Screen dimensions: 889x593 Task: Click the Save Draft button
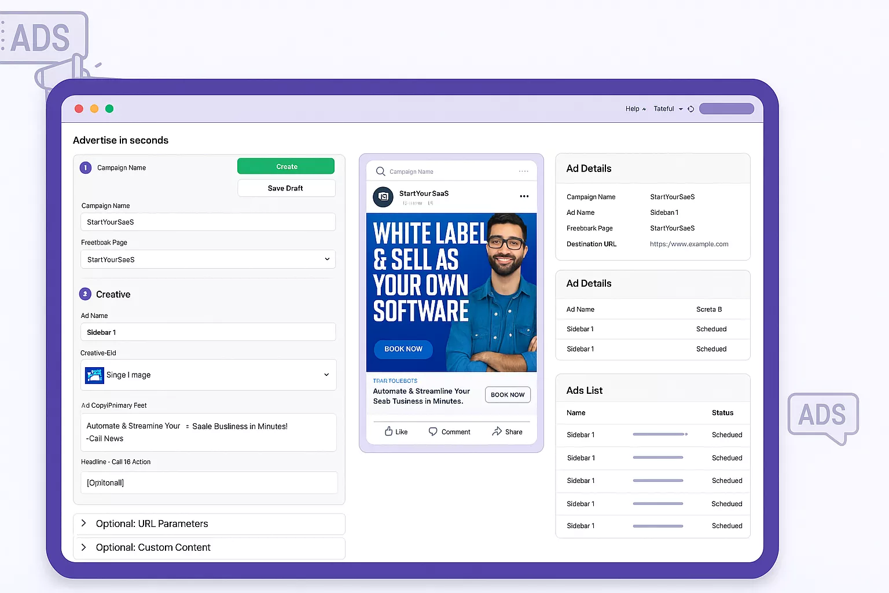(x=286, y=188)
